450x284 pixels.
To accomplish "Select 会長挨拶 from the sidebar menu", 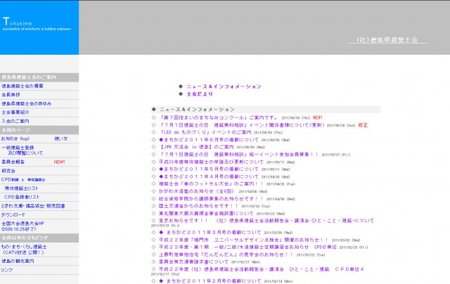I will [x=11, y=94].
